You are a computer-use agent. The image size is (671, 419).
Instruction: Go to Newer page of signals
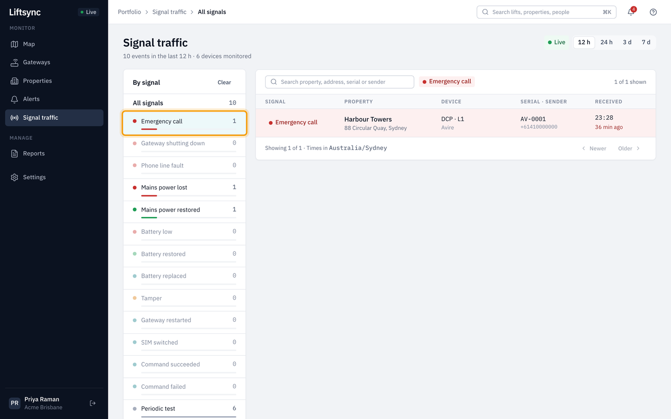(x=594, y=148)
